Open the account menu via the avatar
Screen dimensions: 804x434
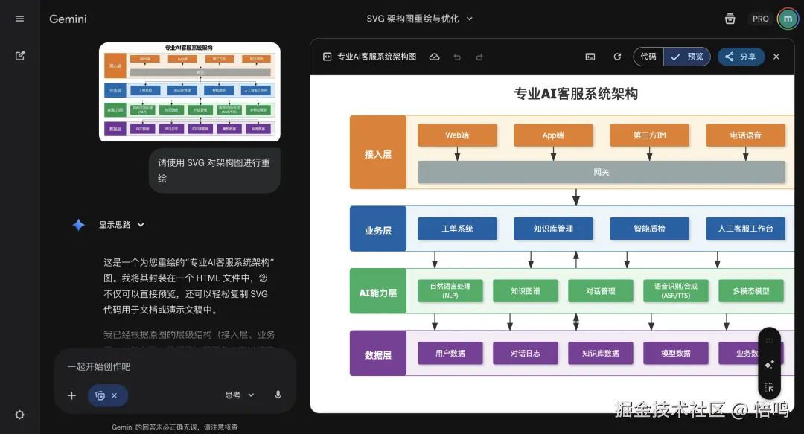point(788,18)
